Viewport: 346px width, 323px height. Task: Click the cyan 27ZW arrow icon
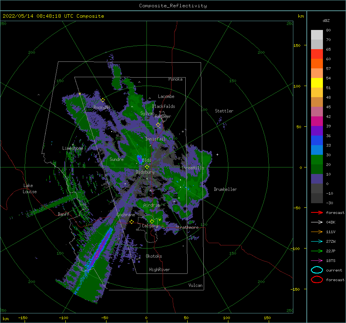click(317, 242)
